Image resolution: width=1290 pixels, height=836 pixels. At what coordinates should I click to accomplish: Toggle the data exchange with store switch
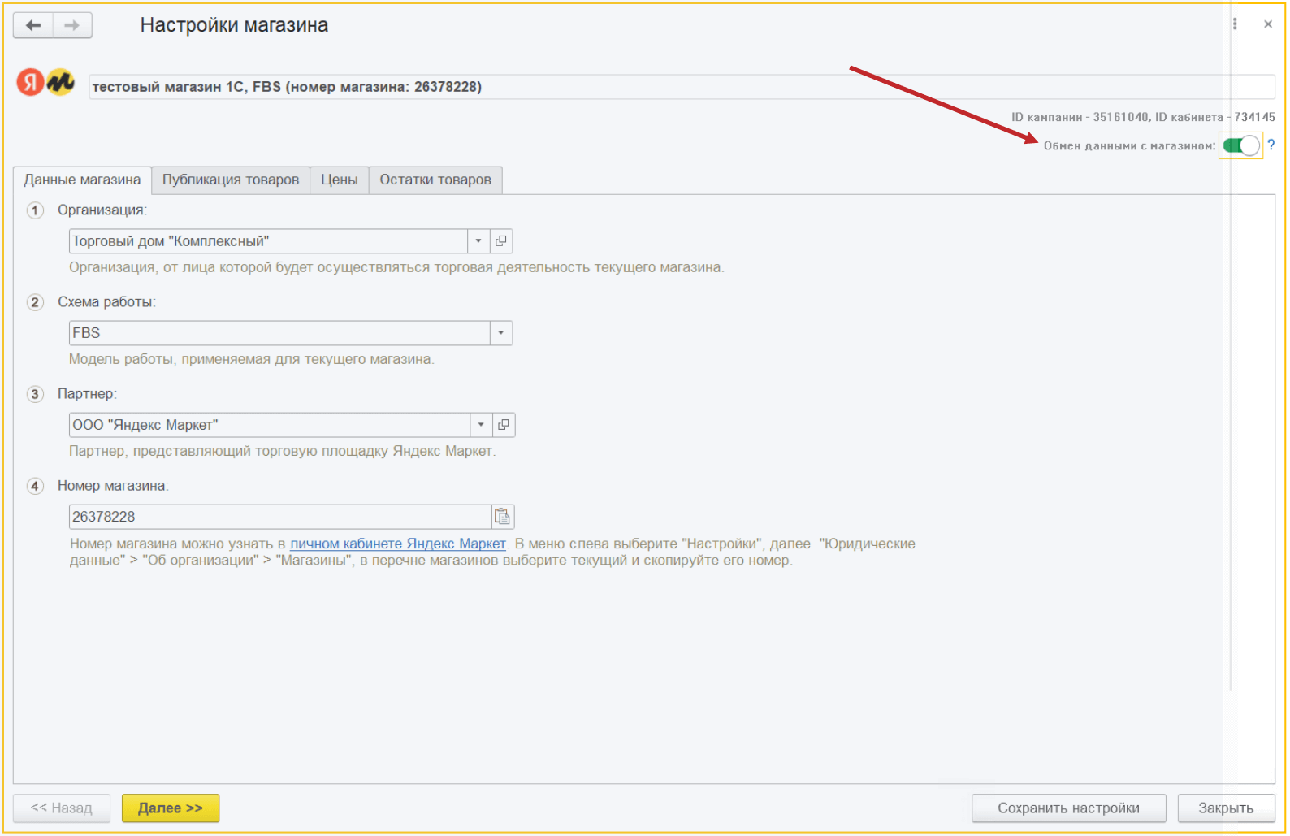[1240, 145]
